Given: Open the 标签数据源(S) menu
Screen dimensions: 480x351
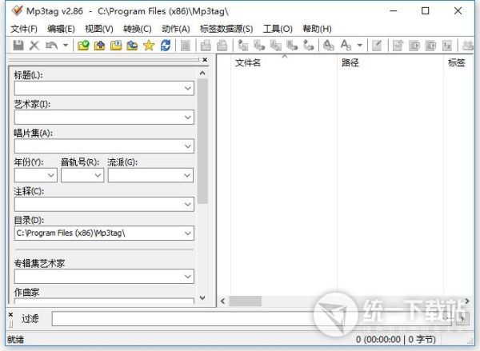Looking at the screenshot, I should point(226,29).
